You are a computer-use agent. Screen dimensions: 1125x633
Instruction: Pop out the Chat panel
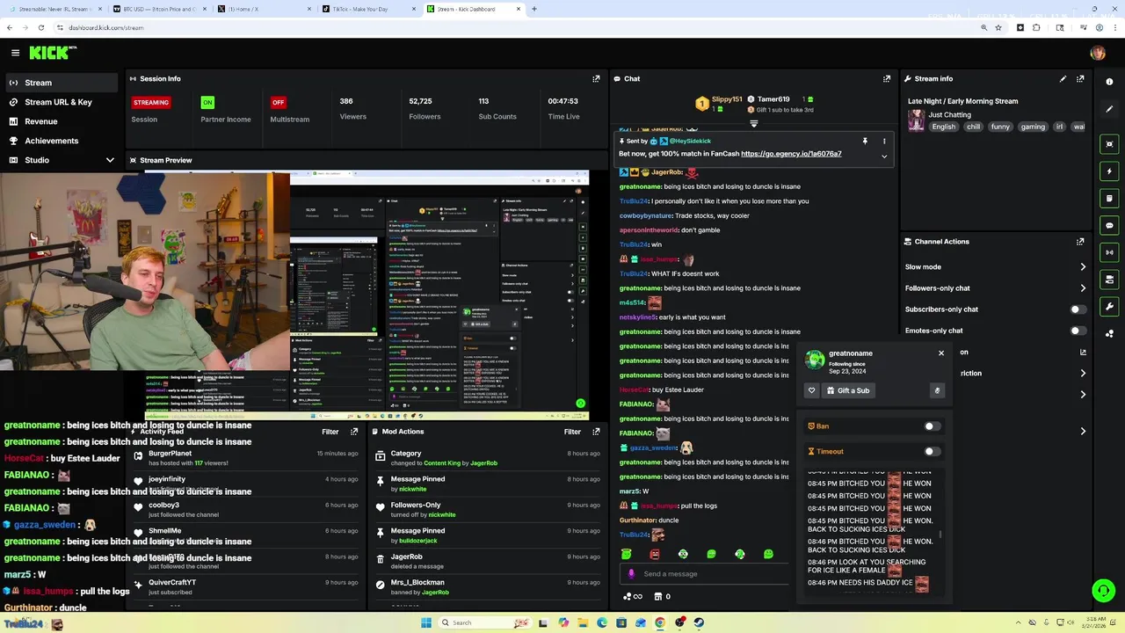887,79
